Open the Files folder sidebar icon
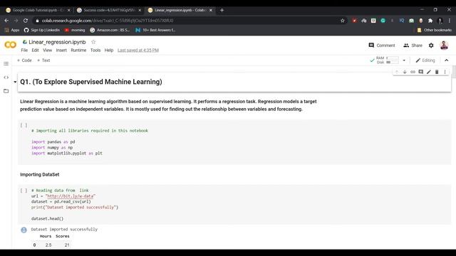The height and width of the screenshot is (256, 456). click(6, 91)
